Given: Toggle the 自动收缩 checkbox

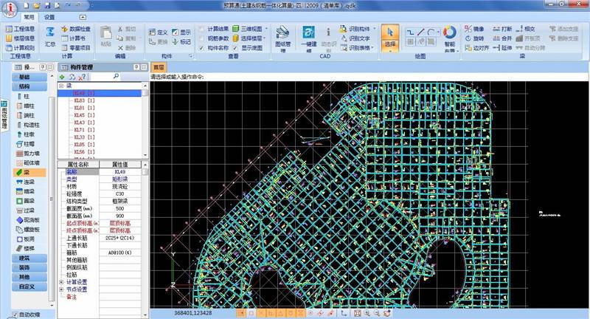Looking at the screenshot, I should click(x=16, y=315).
